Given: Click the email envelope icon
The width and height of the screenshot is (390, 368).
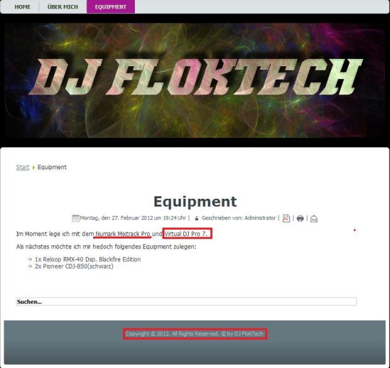Looking at the screenshot, I should tap(314, 218).
